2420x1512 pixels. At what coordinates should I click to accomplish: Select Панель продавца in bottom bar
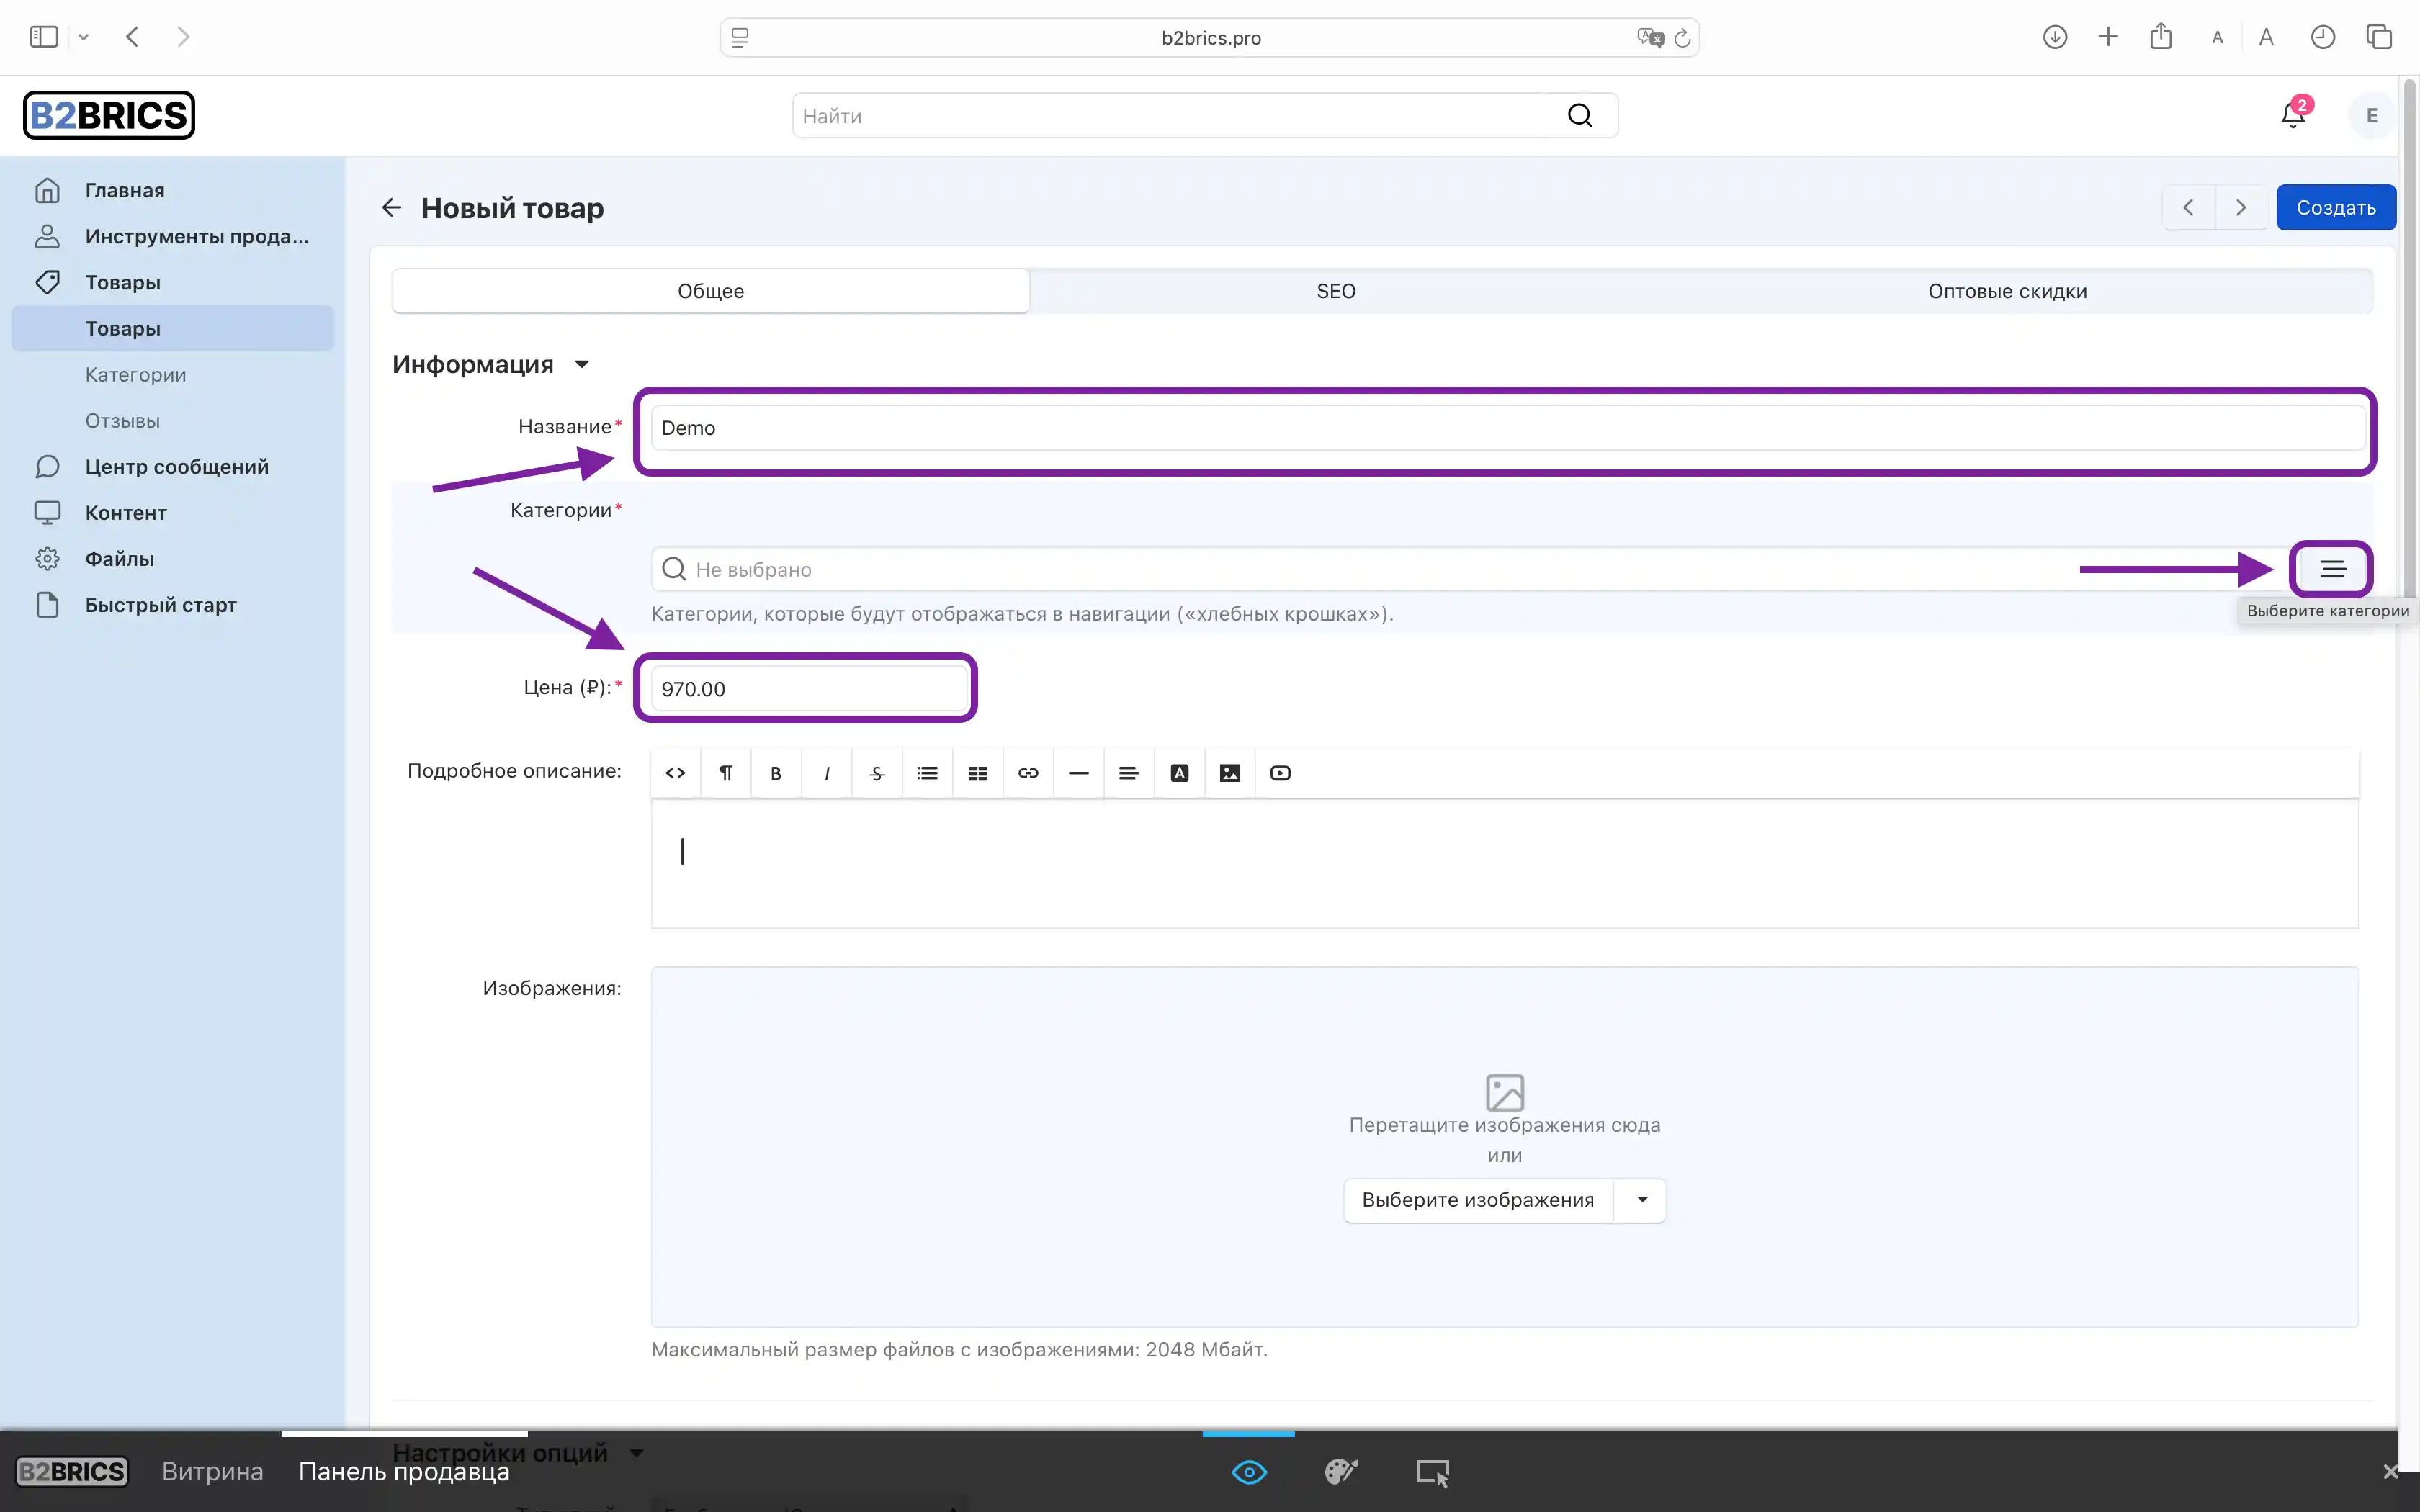(x=404, y=1472)
